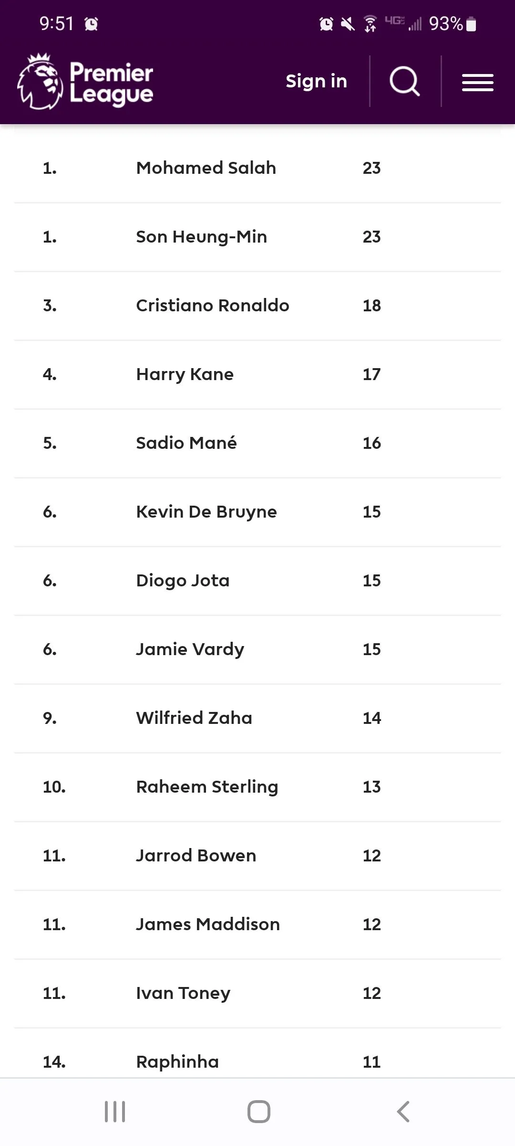The height and width of the screenshot is (1146, 515).
Task: Tap Harry Kane's name
Action: click(185, 374)
